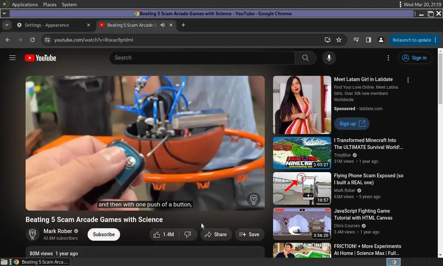Go forward in browser history
This screenshot has height=266, width=443.
tap(20, 40)
